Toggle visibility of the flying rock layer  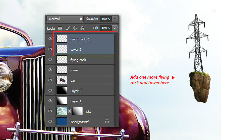(50, 59)
